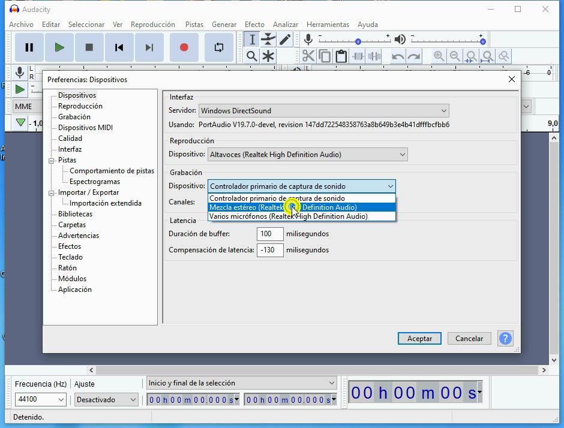564x428 pixels.
Task: Select Dispositivos MIDI in preferences tree
Action: pos(86,128)
